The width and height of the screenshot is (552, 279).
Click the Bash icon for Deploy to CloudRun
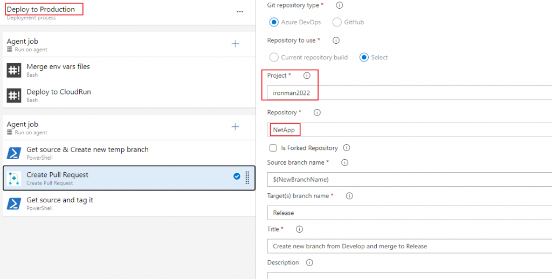click(x=14, y=96)
